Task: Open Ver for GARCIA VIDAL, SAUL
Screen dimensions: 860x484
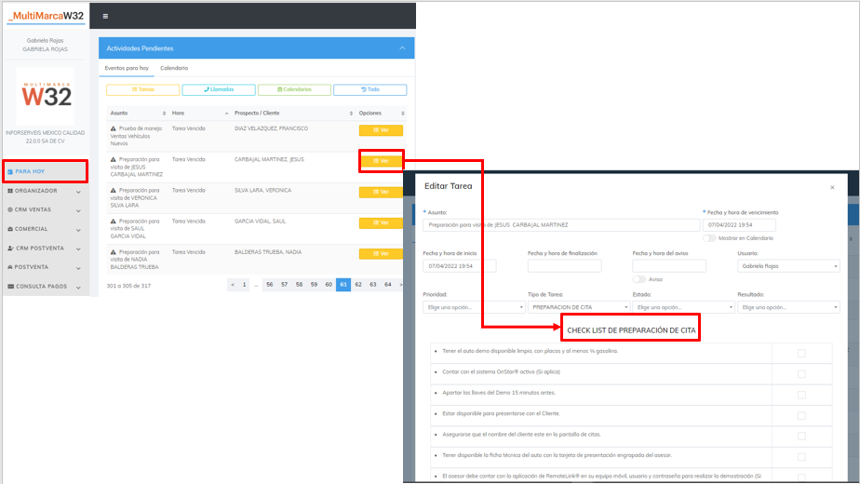Action: coord(382,222)
